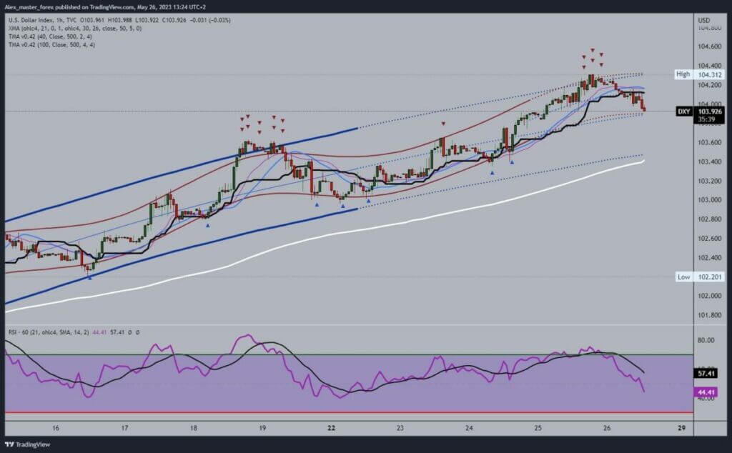Click the 103.600 price axis label

709,142
